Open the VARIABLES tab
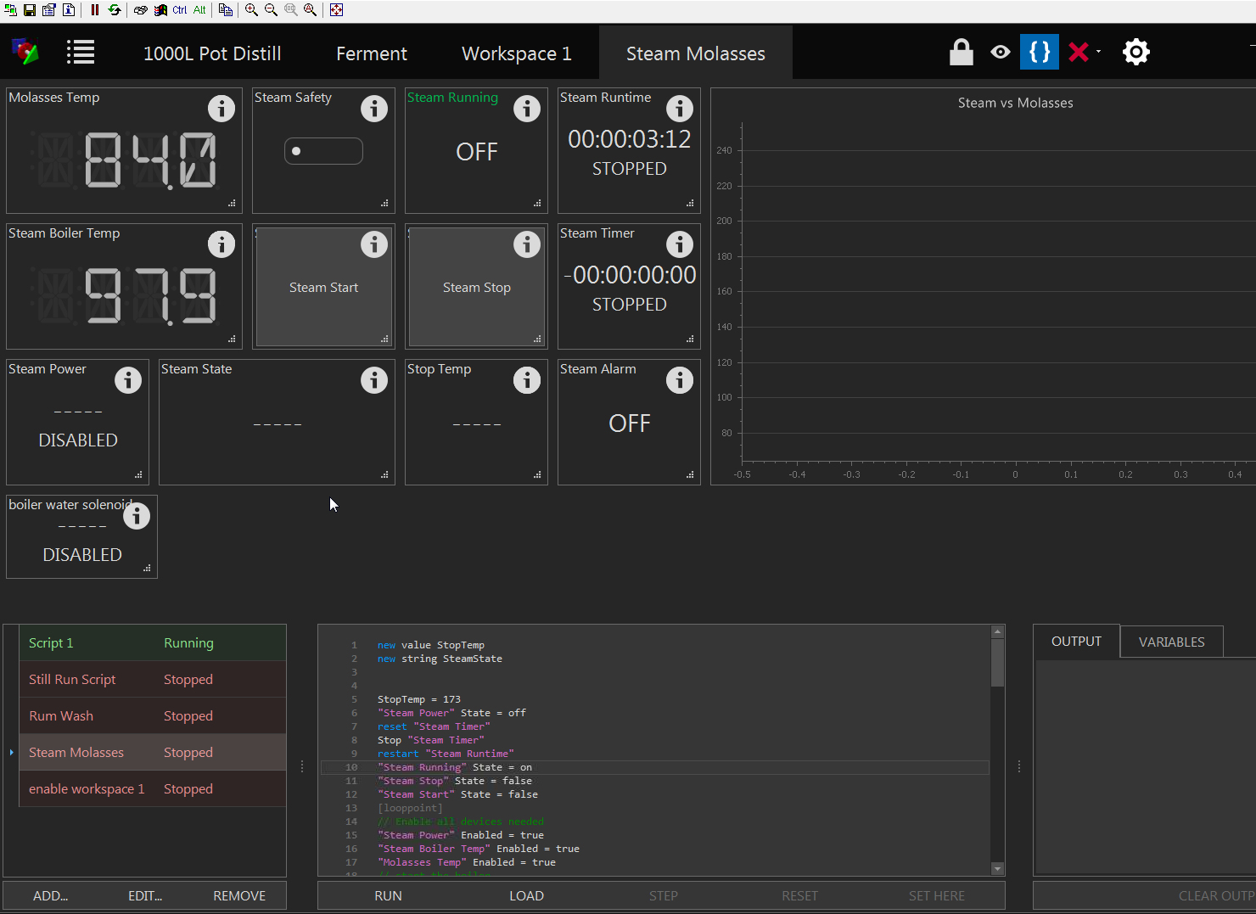Image resolution: width=1256 pixels, height=914 pixels. click(1172, 642)
